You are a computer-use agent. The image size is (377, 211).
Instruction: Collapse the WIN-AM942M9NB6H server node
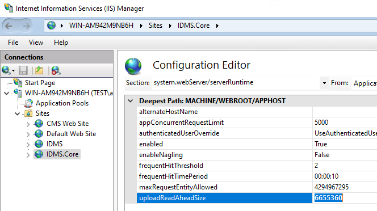[x=7, y=93]
